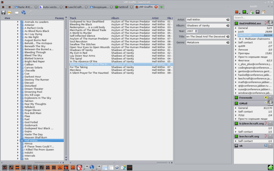Viewport: 274px width, 171px height.
Task: Click the two-people icon in Azoth toolbar
Action: pos(263,12)
